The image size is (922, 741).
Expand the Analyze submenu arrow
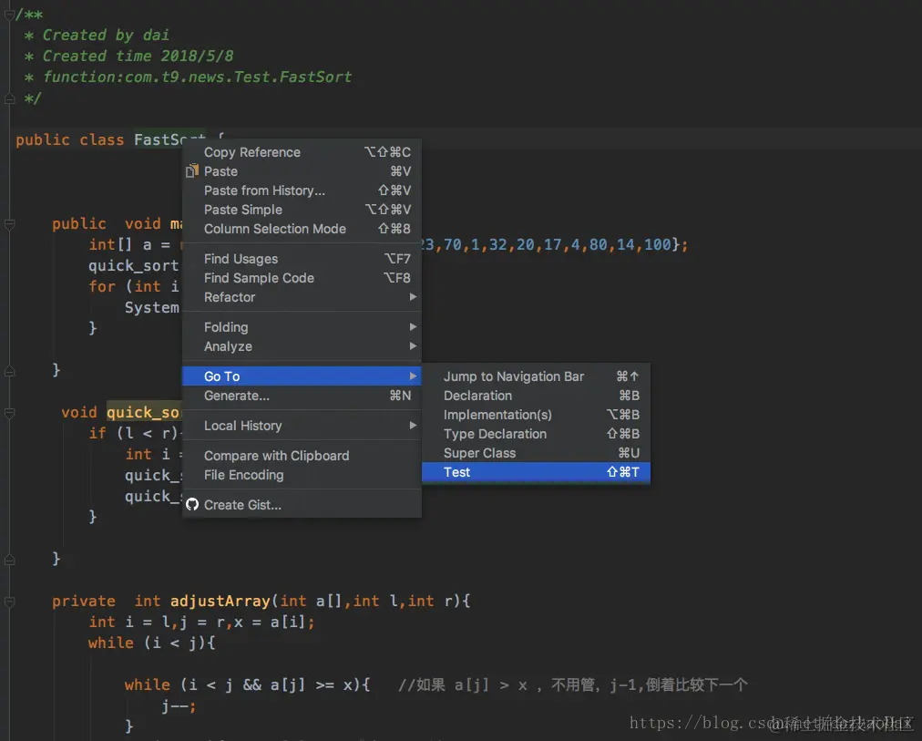[x=413, y=346]
